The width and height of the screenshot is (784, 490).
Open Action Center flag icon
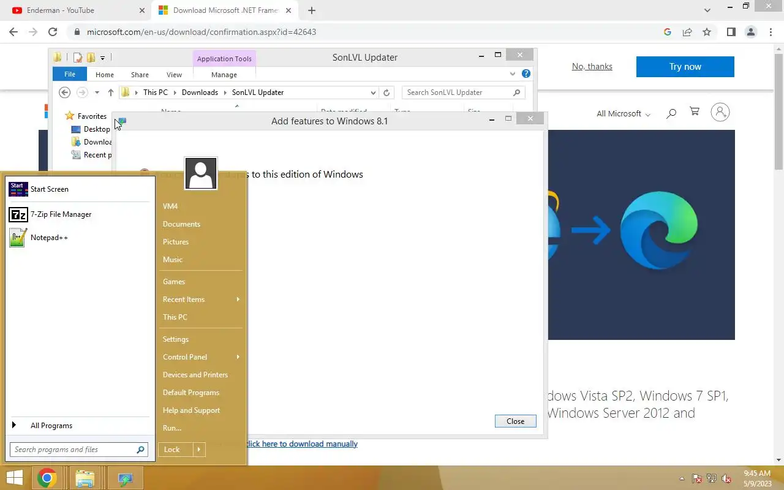(x=697, y=479)
